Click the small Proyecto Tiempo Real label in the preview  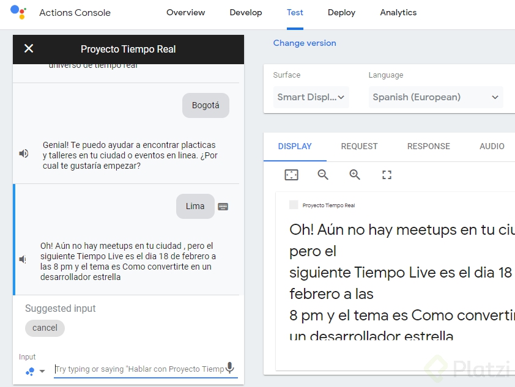coord(328,205)
